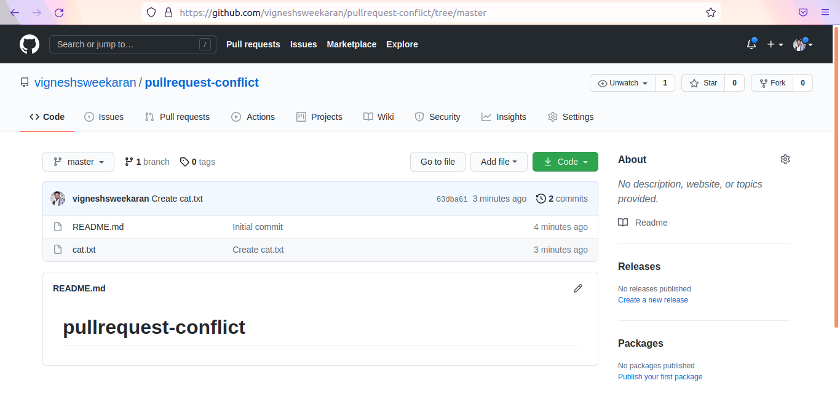Open the plus create-new dropdown
Image resolution: width=840 pixels, height=399 pixels.
coord(775,44)
